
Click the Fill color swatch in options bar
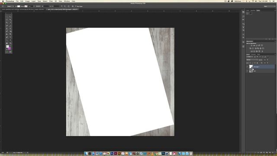pos(19,6)
